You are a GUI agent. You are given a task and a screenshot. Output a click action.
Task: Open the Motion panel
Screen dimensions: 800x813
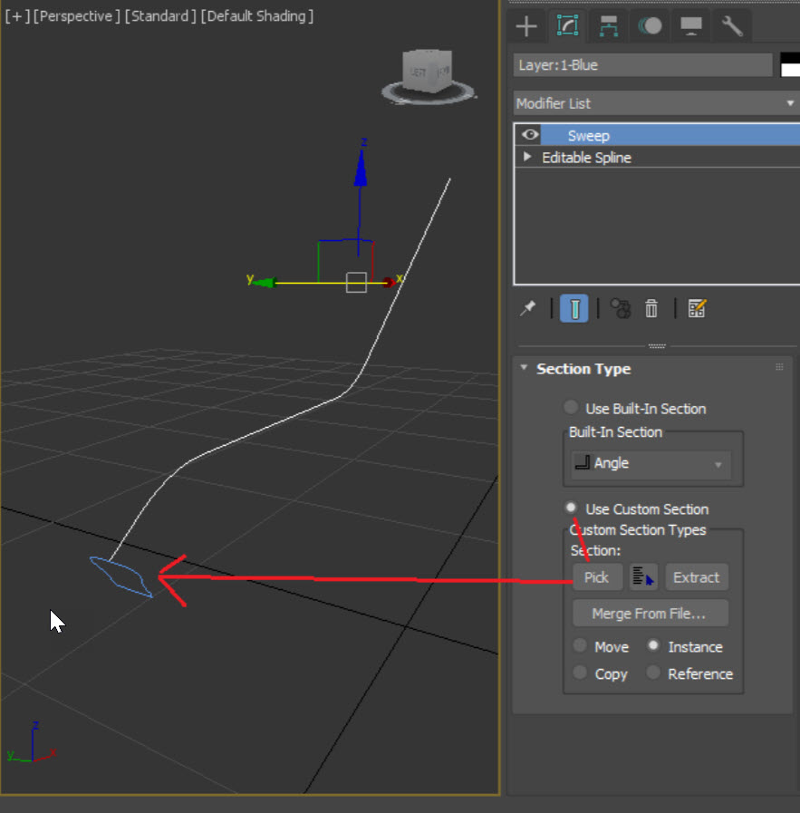click(650, 26)
